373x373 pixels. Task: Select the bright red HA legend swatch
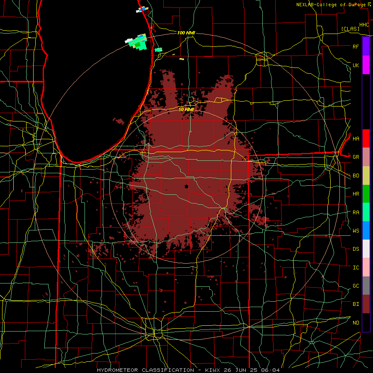click(x=366, y=138)
